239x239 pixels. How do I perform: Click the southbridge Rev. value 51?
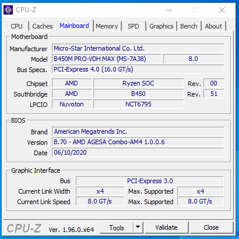point(213,94)
